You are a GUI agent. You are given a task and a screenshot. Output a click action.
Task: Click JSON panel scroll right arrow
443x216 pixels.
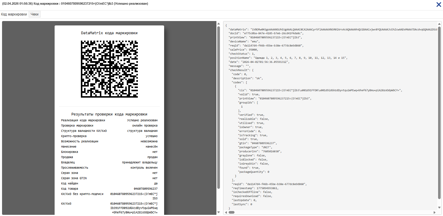pyautogui.click(x=435, y=212)
